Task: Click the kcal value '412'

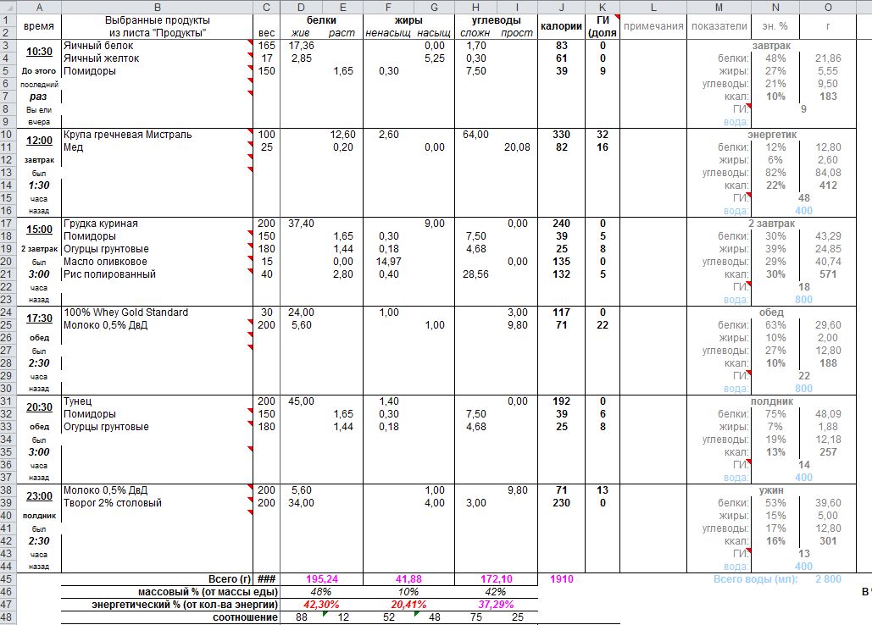Action: [x=828, y=185]
